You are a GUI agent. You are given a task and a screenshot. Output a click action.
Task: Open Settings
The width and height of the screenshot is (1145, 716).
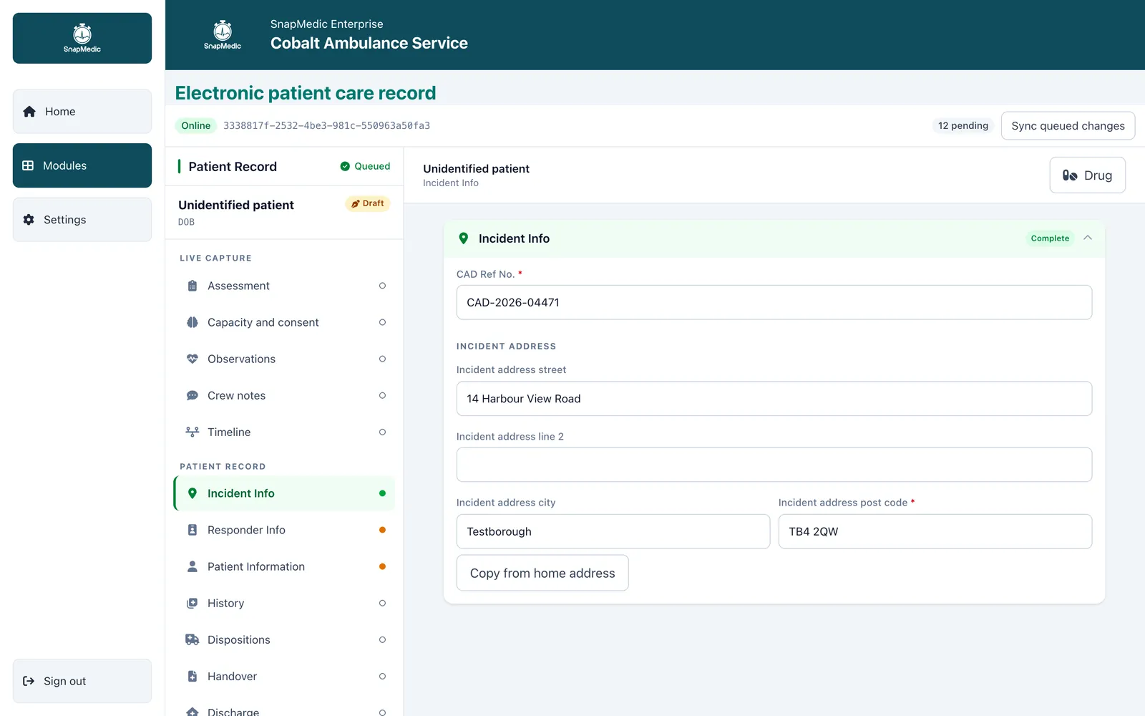[x=82, y=220]
